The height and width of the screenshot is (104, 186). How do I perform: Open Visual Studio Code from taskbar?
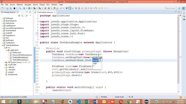pyautogui.click(x=78, y=101)
